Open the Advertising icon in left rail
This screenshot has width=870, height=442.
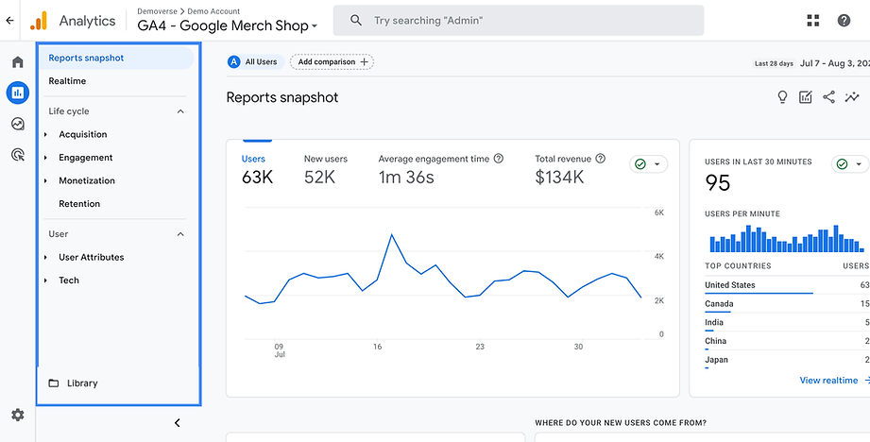pos(18,155)
